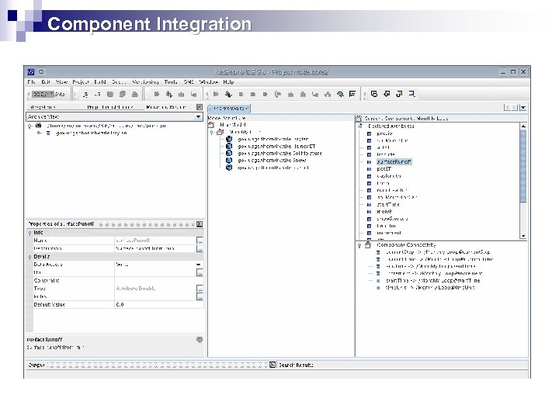The height and width of the screenshot is (419, 559).
Task: Click the NetBeans application icon in the title bar
Action: [x=31, y=72]
